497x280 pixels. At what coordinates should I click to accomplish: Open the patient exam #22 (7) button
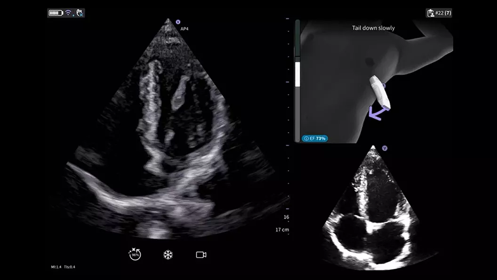pos(439,13)
